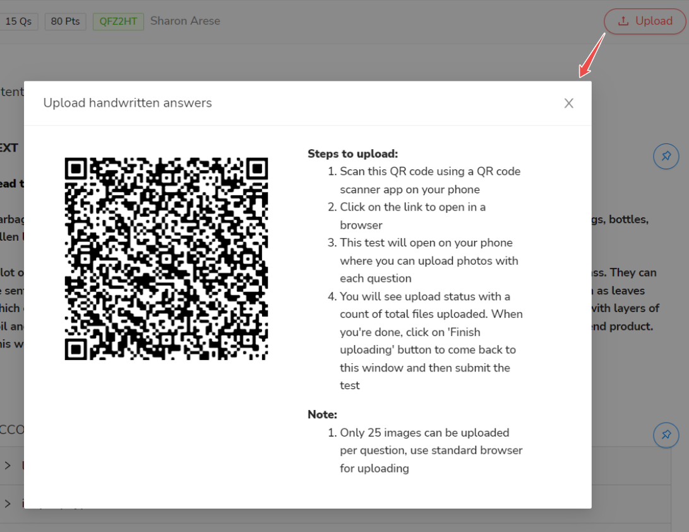This screenshot has width=689, height=532.
Task: Click the 'Scan this QR code' step text
Action: click(x=429, y=180)
